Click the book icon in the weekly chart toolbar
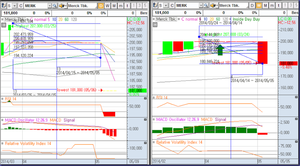The image size is (300, 166). coord(155,6)
